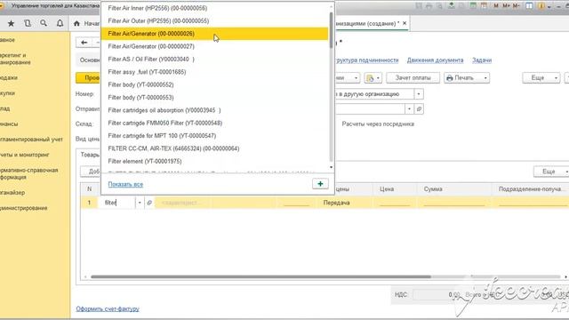Image resolution: width=569 pixels, height=320 pixels.
Task: Click the Зачет оплаты button
Action: point(413,77)
